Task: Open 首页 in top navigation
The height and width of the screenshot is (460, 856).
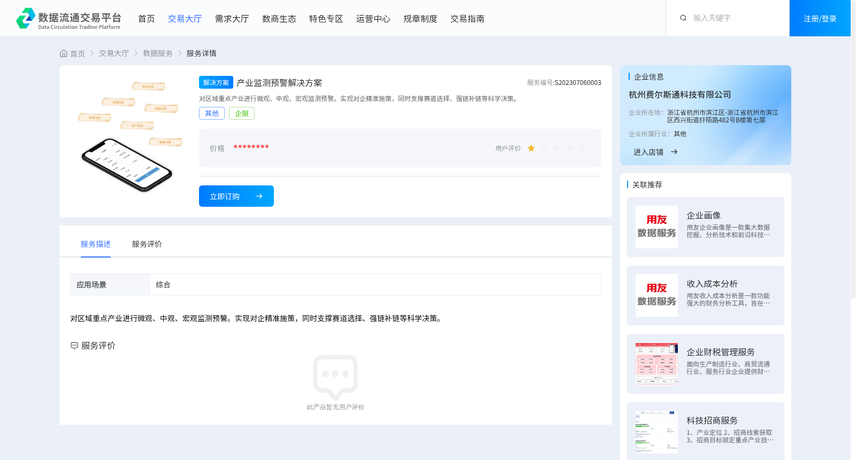Action: tap(147, 19)
